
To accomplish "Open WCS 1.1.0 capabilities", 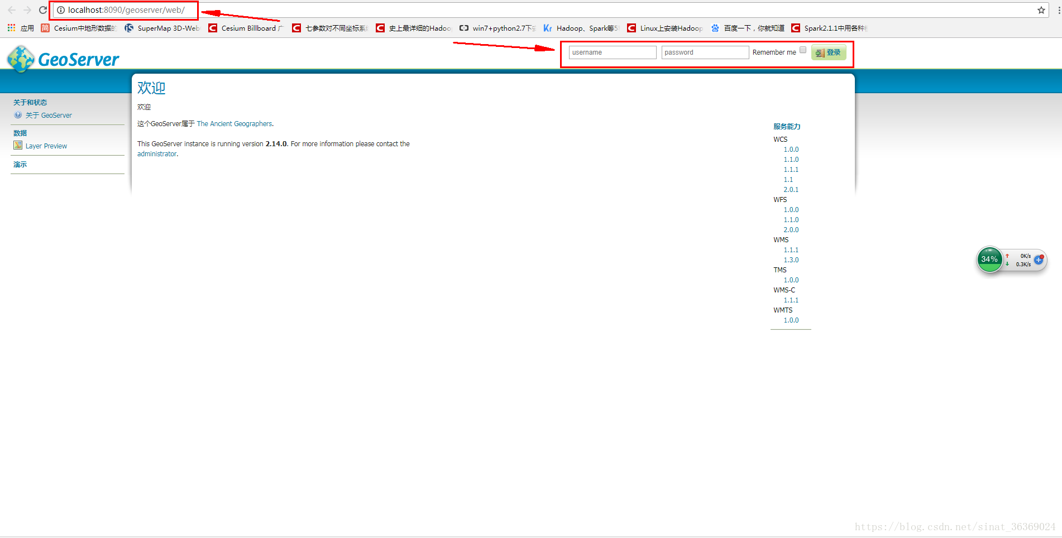I will 791,160.
